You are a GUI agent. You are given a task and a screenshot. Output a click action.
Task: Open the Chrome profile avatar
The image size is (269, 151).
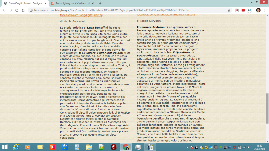pyautogui.click(x=258, y=10)
